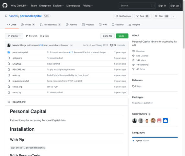Screen dimensions: 185x156
Task: Open the GitHub Octocat logo homepage
Action: 5,6
